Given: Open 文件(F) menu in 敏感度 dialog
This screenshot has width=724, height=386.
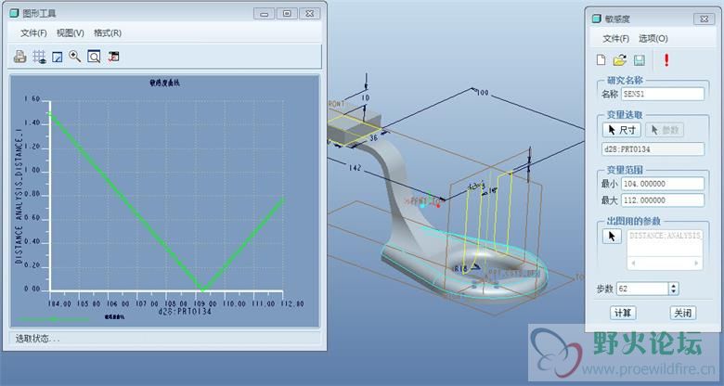Looking at the screenshot, I should (616, 38).
